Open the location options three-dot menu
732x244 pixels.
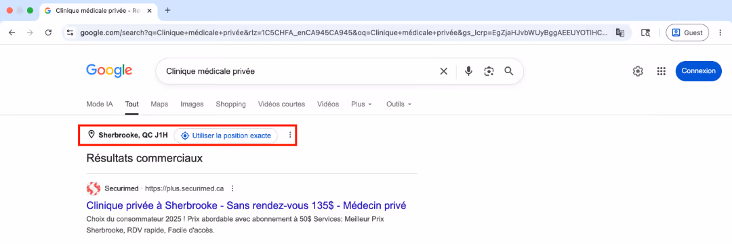coord(290,136)
